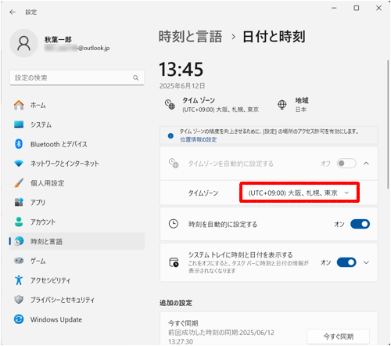The height and width of the screenshot is (346, 391).
Task: Click the globe icon next to 地域
Action: coord(282,105)
